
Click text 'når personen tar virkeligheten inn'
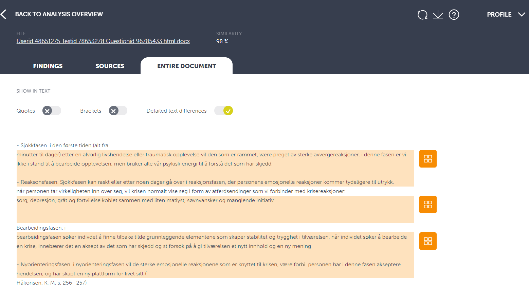click(x=181, y=191)
